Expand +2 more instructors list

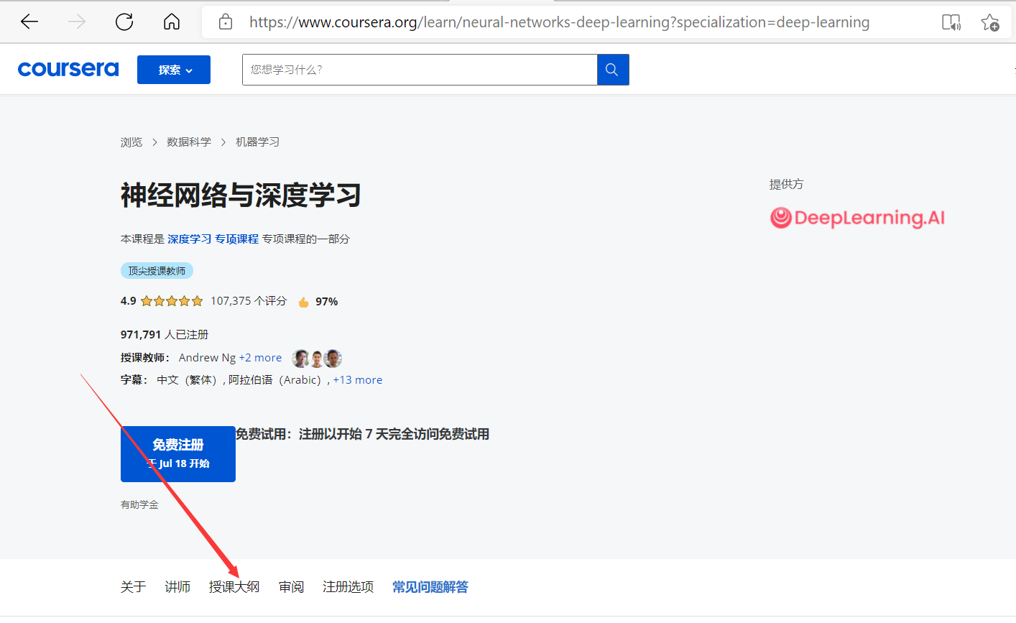click(261, 357)
